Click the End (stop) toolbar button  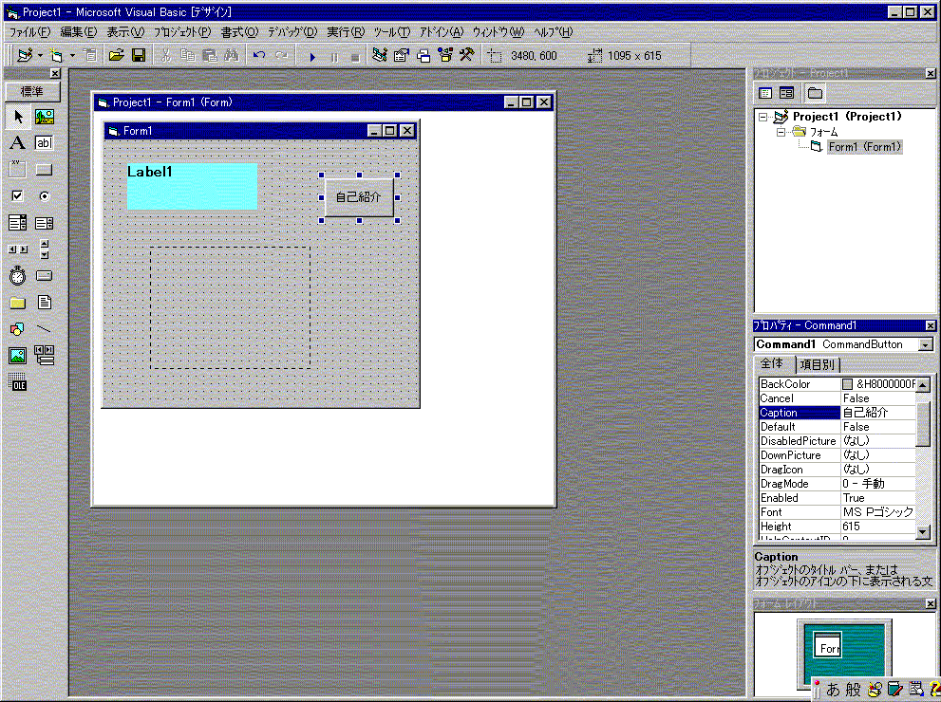click(355, 57)
